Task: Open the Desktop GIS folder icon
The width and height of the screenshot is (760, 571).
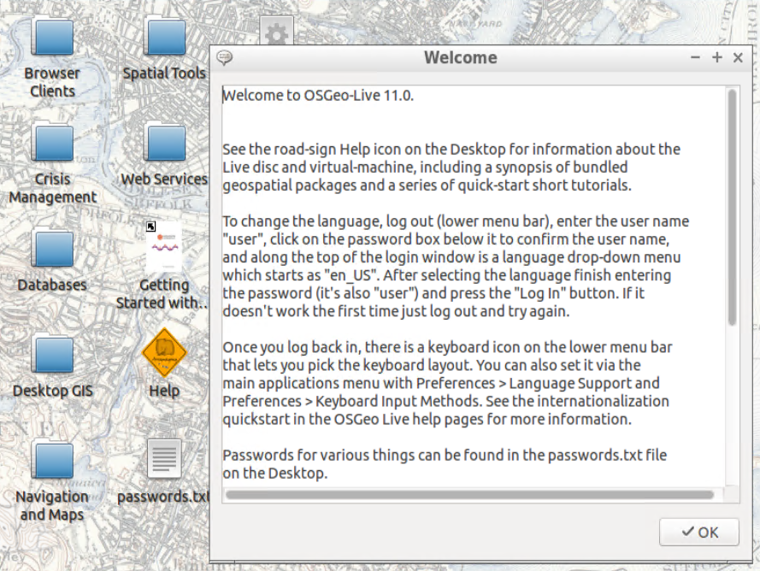Action: [x=52, y=353]
